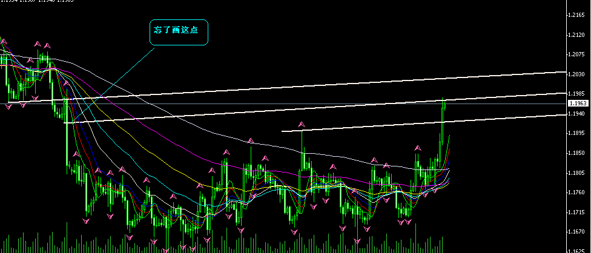Click the 1.1940 price axis label

coord(576,113)
